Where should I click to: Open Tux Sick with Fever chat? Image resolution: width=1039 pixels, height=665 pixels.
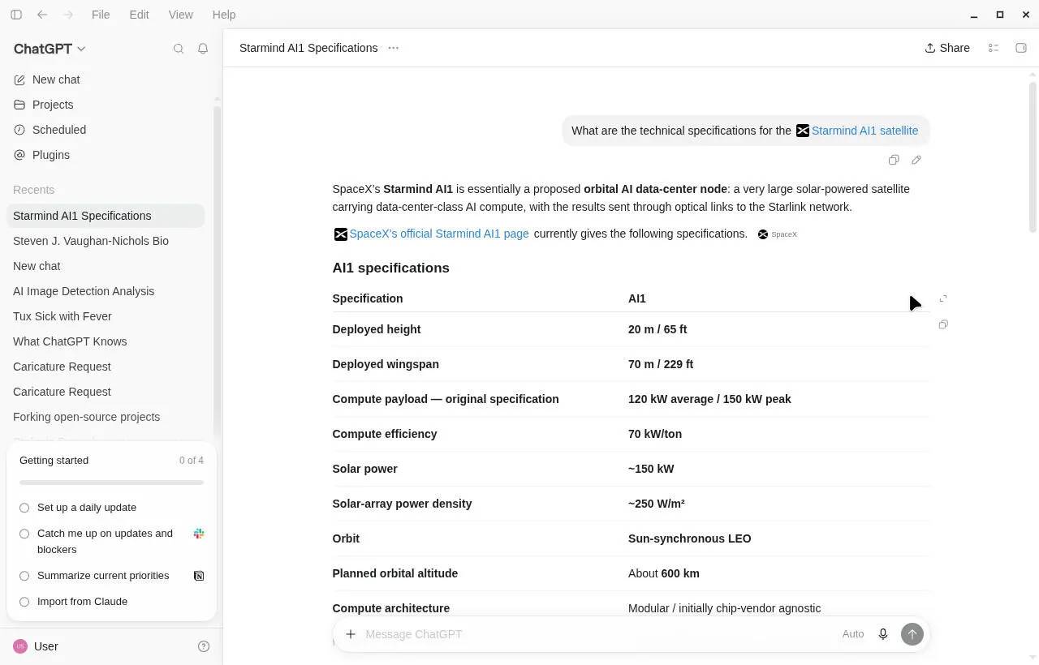tap(106, 316)
